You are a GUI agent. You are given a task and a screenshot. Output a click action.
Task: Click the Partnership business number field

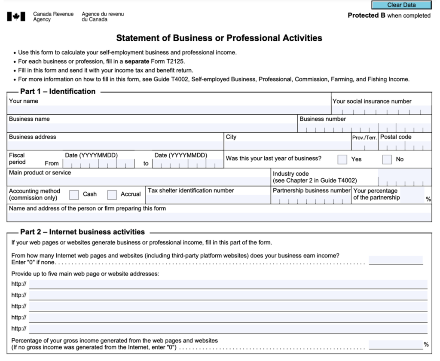click(311, 199)
